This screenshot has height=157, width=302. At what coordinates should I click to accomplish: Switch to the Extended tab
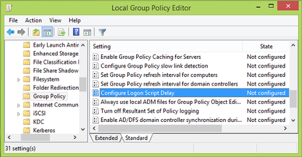click(106, 138)
